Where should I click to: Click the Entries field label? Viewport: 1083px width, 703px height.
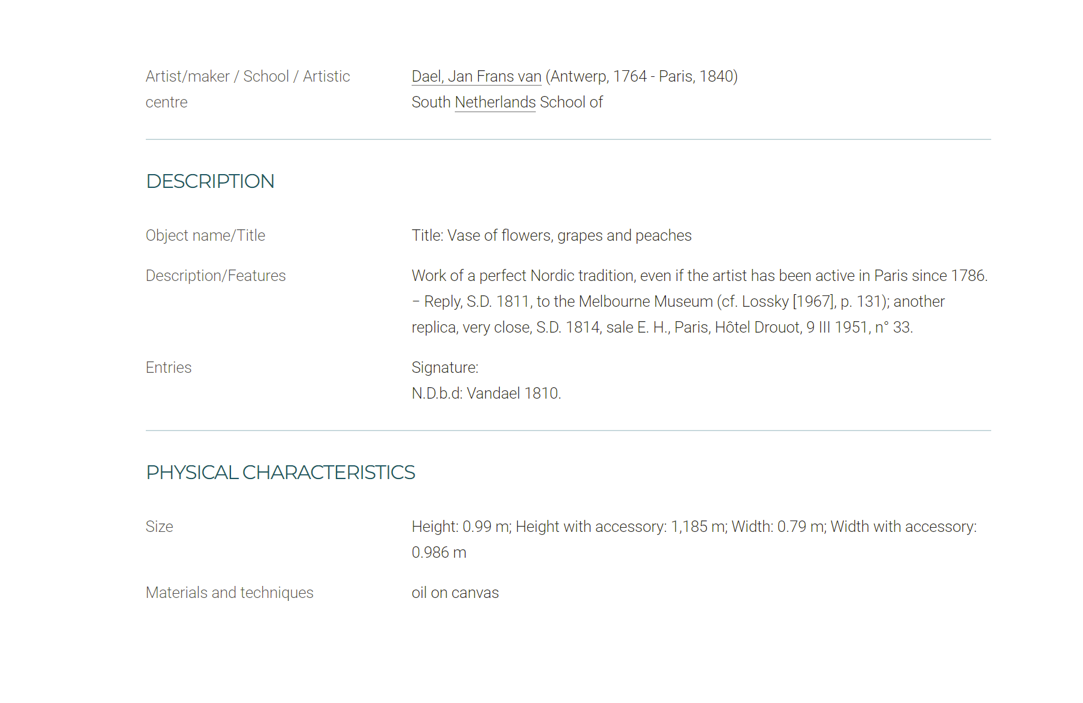[x=169, y=367]
